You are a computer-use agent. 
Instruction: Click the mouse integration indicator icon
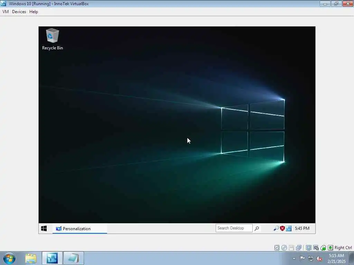pos(316,248)
